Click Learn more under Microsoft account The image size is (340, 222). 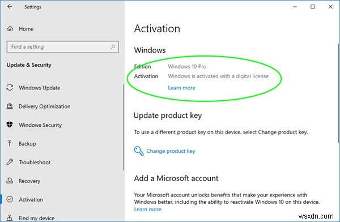148,210
